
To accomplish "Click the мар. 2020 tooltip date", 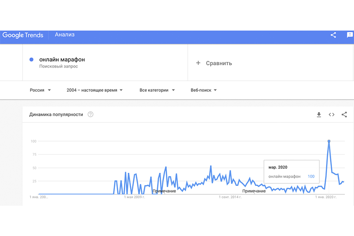I will coord(278,167).
